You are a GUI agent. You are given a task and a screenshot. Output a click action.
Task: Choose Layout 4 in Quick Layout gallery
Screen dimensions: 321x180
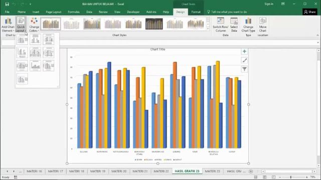click(22, 52)
